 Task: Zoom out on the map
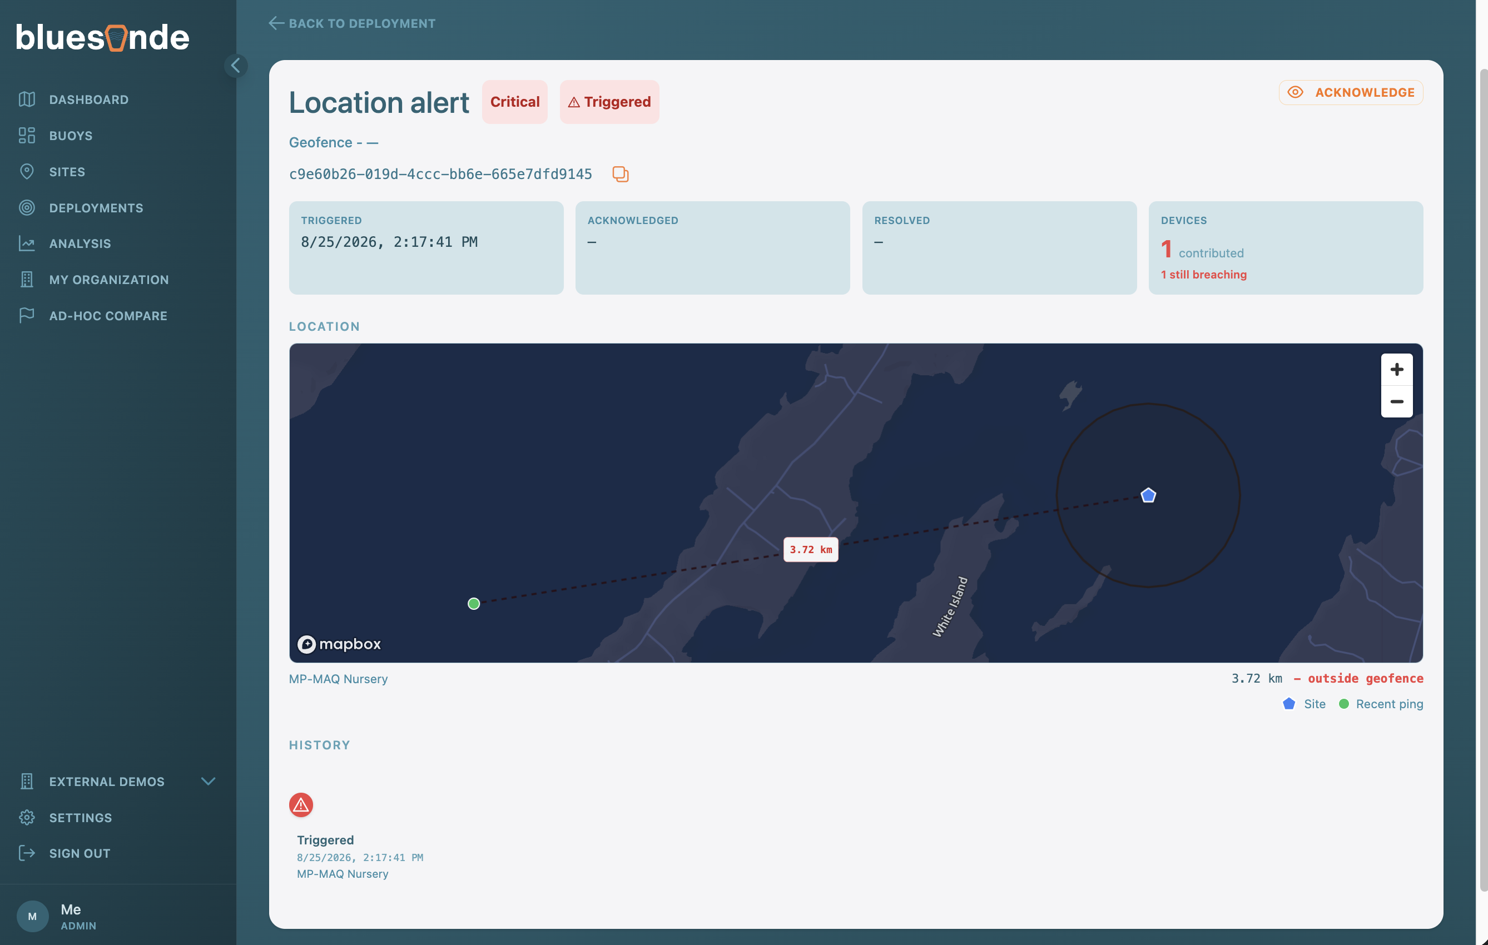[1397, 401]
